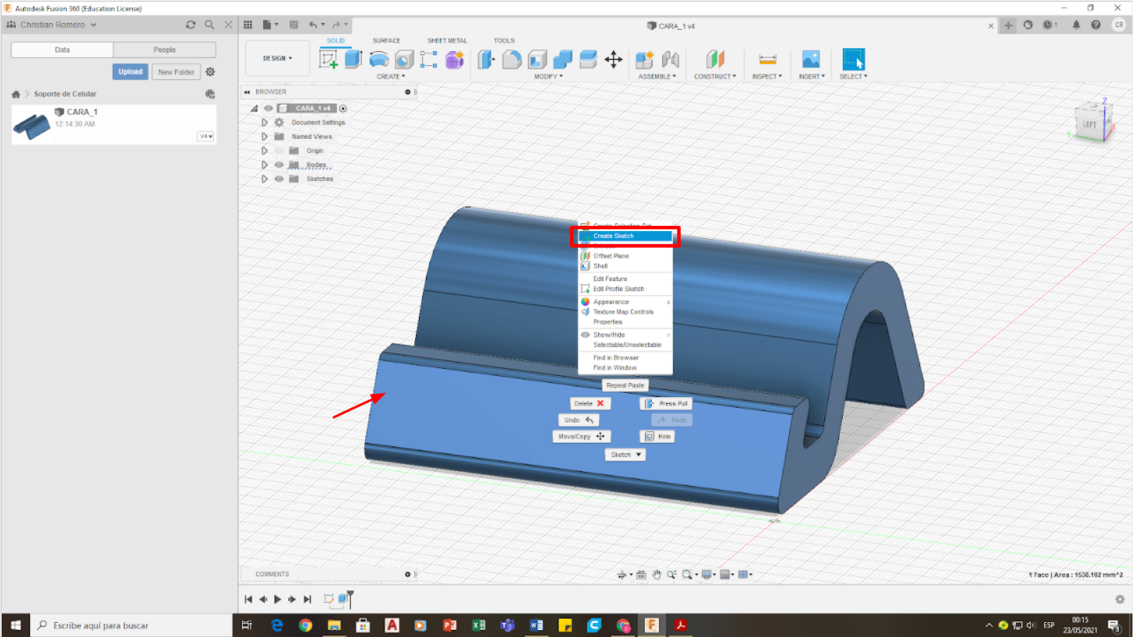Expand the Origin node

(x=264, y=151)
